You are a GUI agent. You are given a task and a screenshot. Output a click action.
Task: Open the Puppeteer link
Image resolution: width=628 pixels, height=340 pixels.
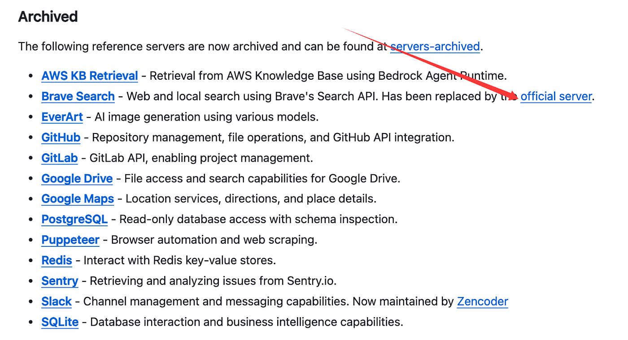70,240
